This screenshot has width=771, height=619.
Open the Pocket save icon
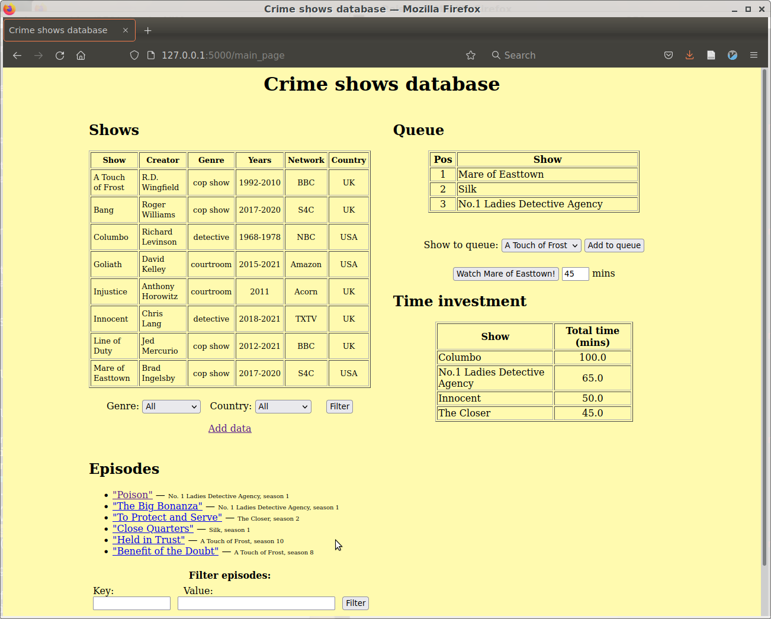tap(669, 55)
